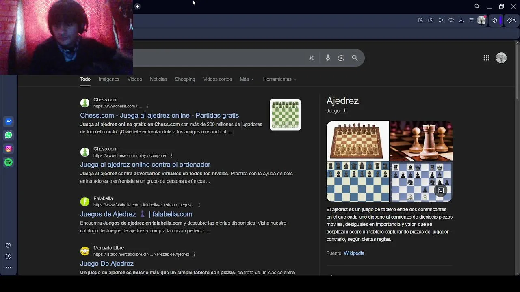Open Ajedrez knowledge panel options menu
This screenshot has height=292, width=520.
(x=345, y=111)
